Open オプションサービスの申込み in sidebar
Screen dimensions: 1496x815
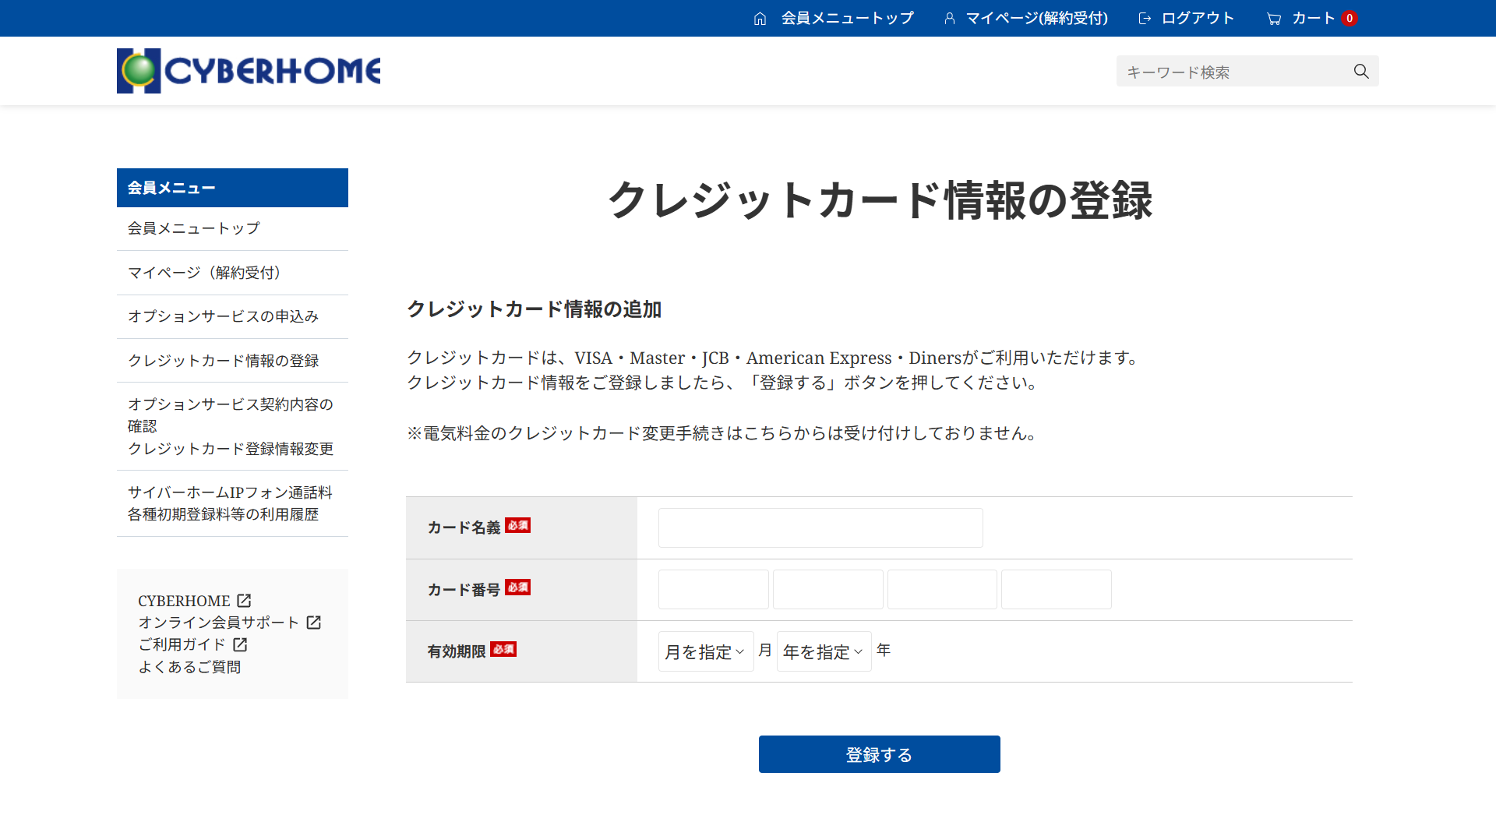point(223,316)
